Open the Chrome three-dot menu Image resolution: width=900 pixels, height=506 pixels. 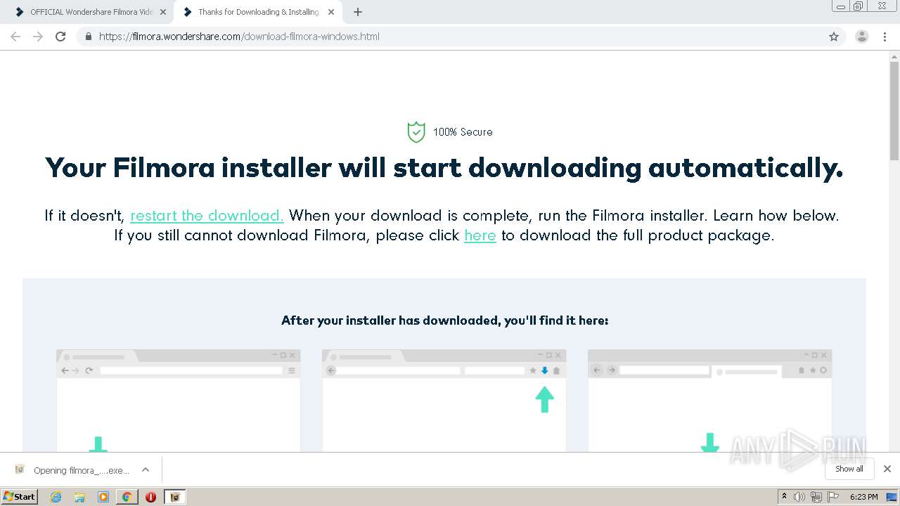[x=885, y=37]
